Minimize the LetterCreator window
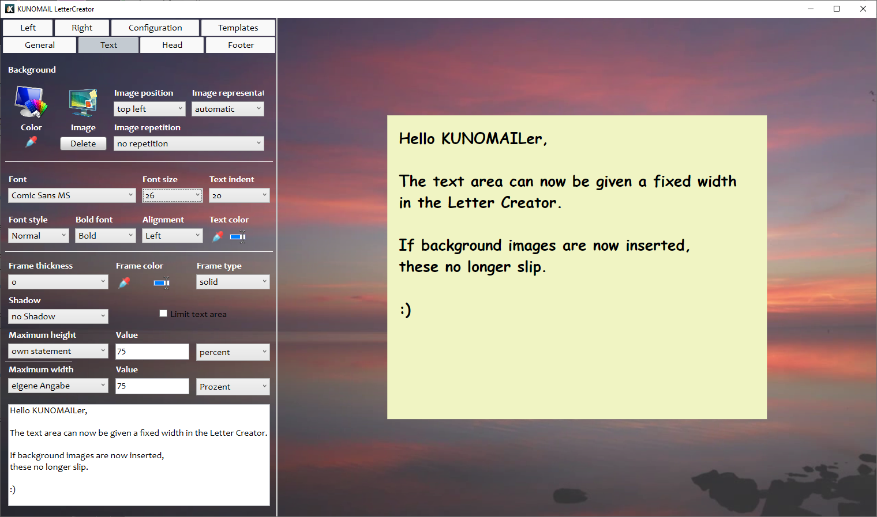877x517 pixels. click(810, 9)
